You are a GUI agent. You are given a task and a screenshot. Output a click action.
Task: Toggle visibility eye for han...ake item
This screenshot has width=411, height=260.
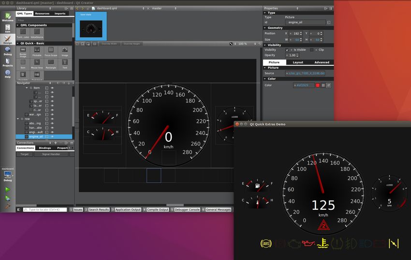52,128
